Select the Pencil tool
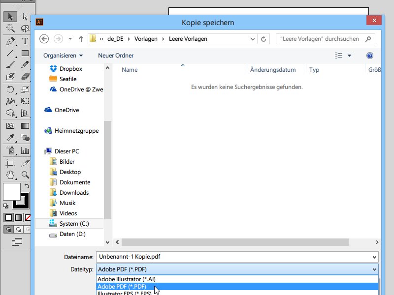 (25, 65)
